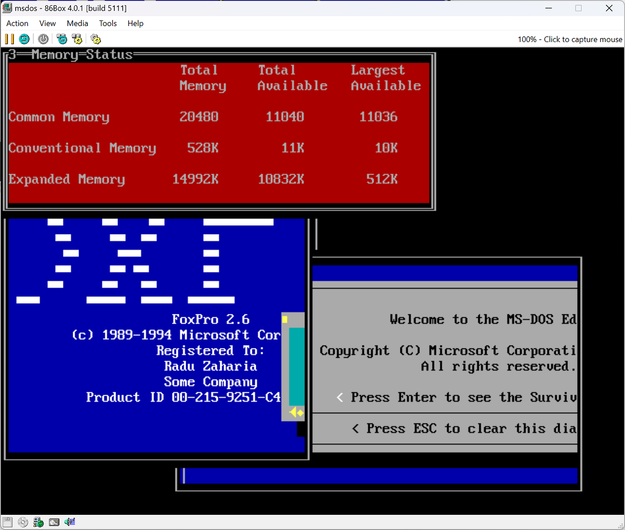The width and height of the screenshot is (625, 530).
Task: Open the Media menu
Action: (77, 23)
